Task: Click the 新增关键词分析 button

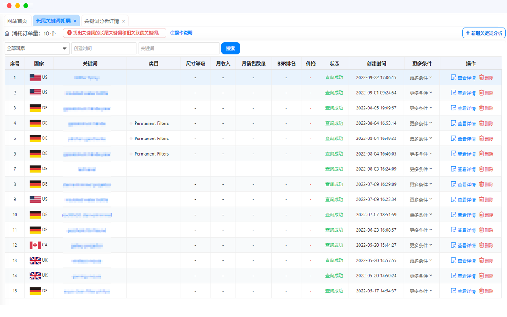Action: pos(484,33)
